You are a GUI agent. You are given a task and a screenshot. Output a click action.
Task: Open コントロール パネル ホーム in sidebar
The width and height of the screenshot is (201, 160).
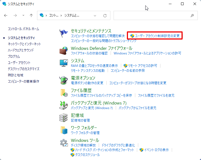point(24,29)
